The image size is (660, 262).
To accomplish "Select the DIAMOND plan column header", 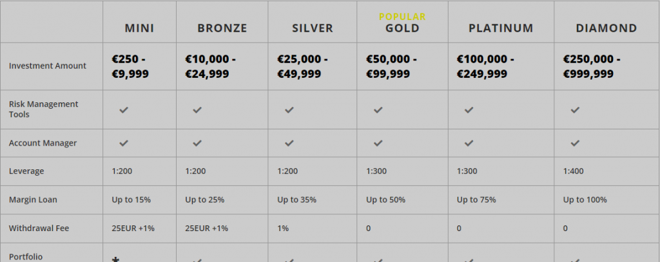I will click(607, 28).
